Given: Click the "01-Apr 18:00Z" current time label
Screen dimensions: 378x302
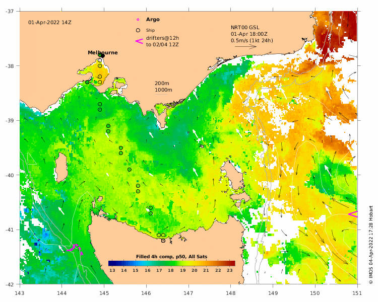Looking at the screenshot, I should [249, 34].
